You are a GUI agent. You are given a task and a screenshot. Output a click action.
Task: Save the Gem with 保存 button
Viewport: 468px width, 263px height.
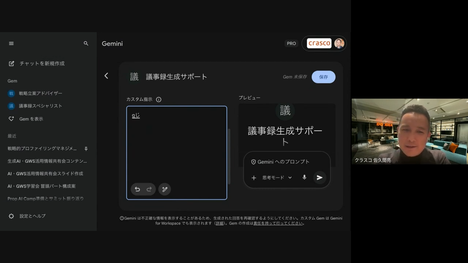pyautogui.click(x=324, y=77)
